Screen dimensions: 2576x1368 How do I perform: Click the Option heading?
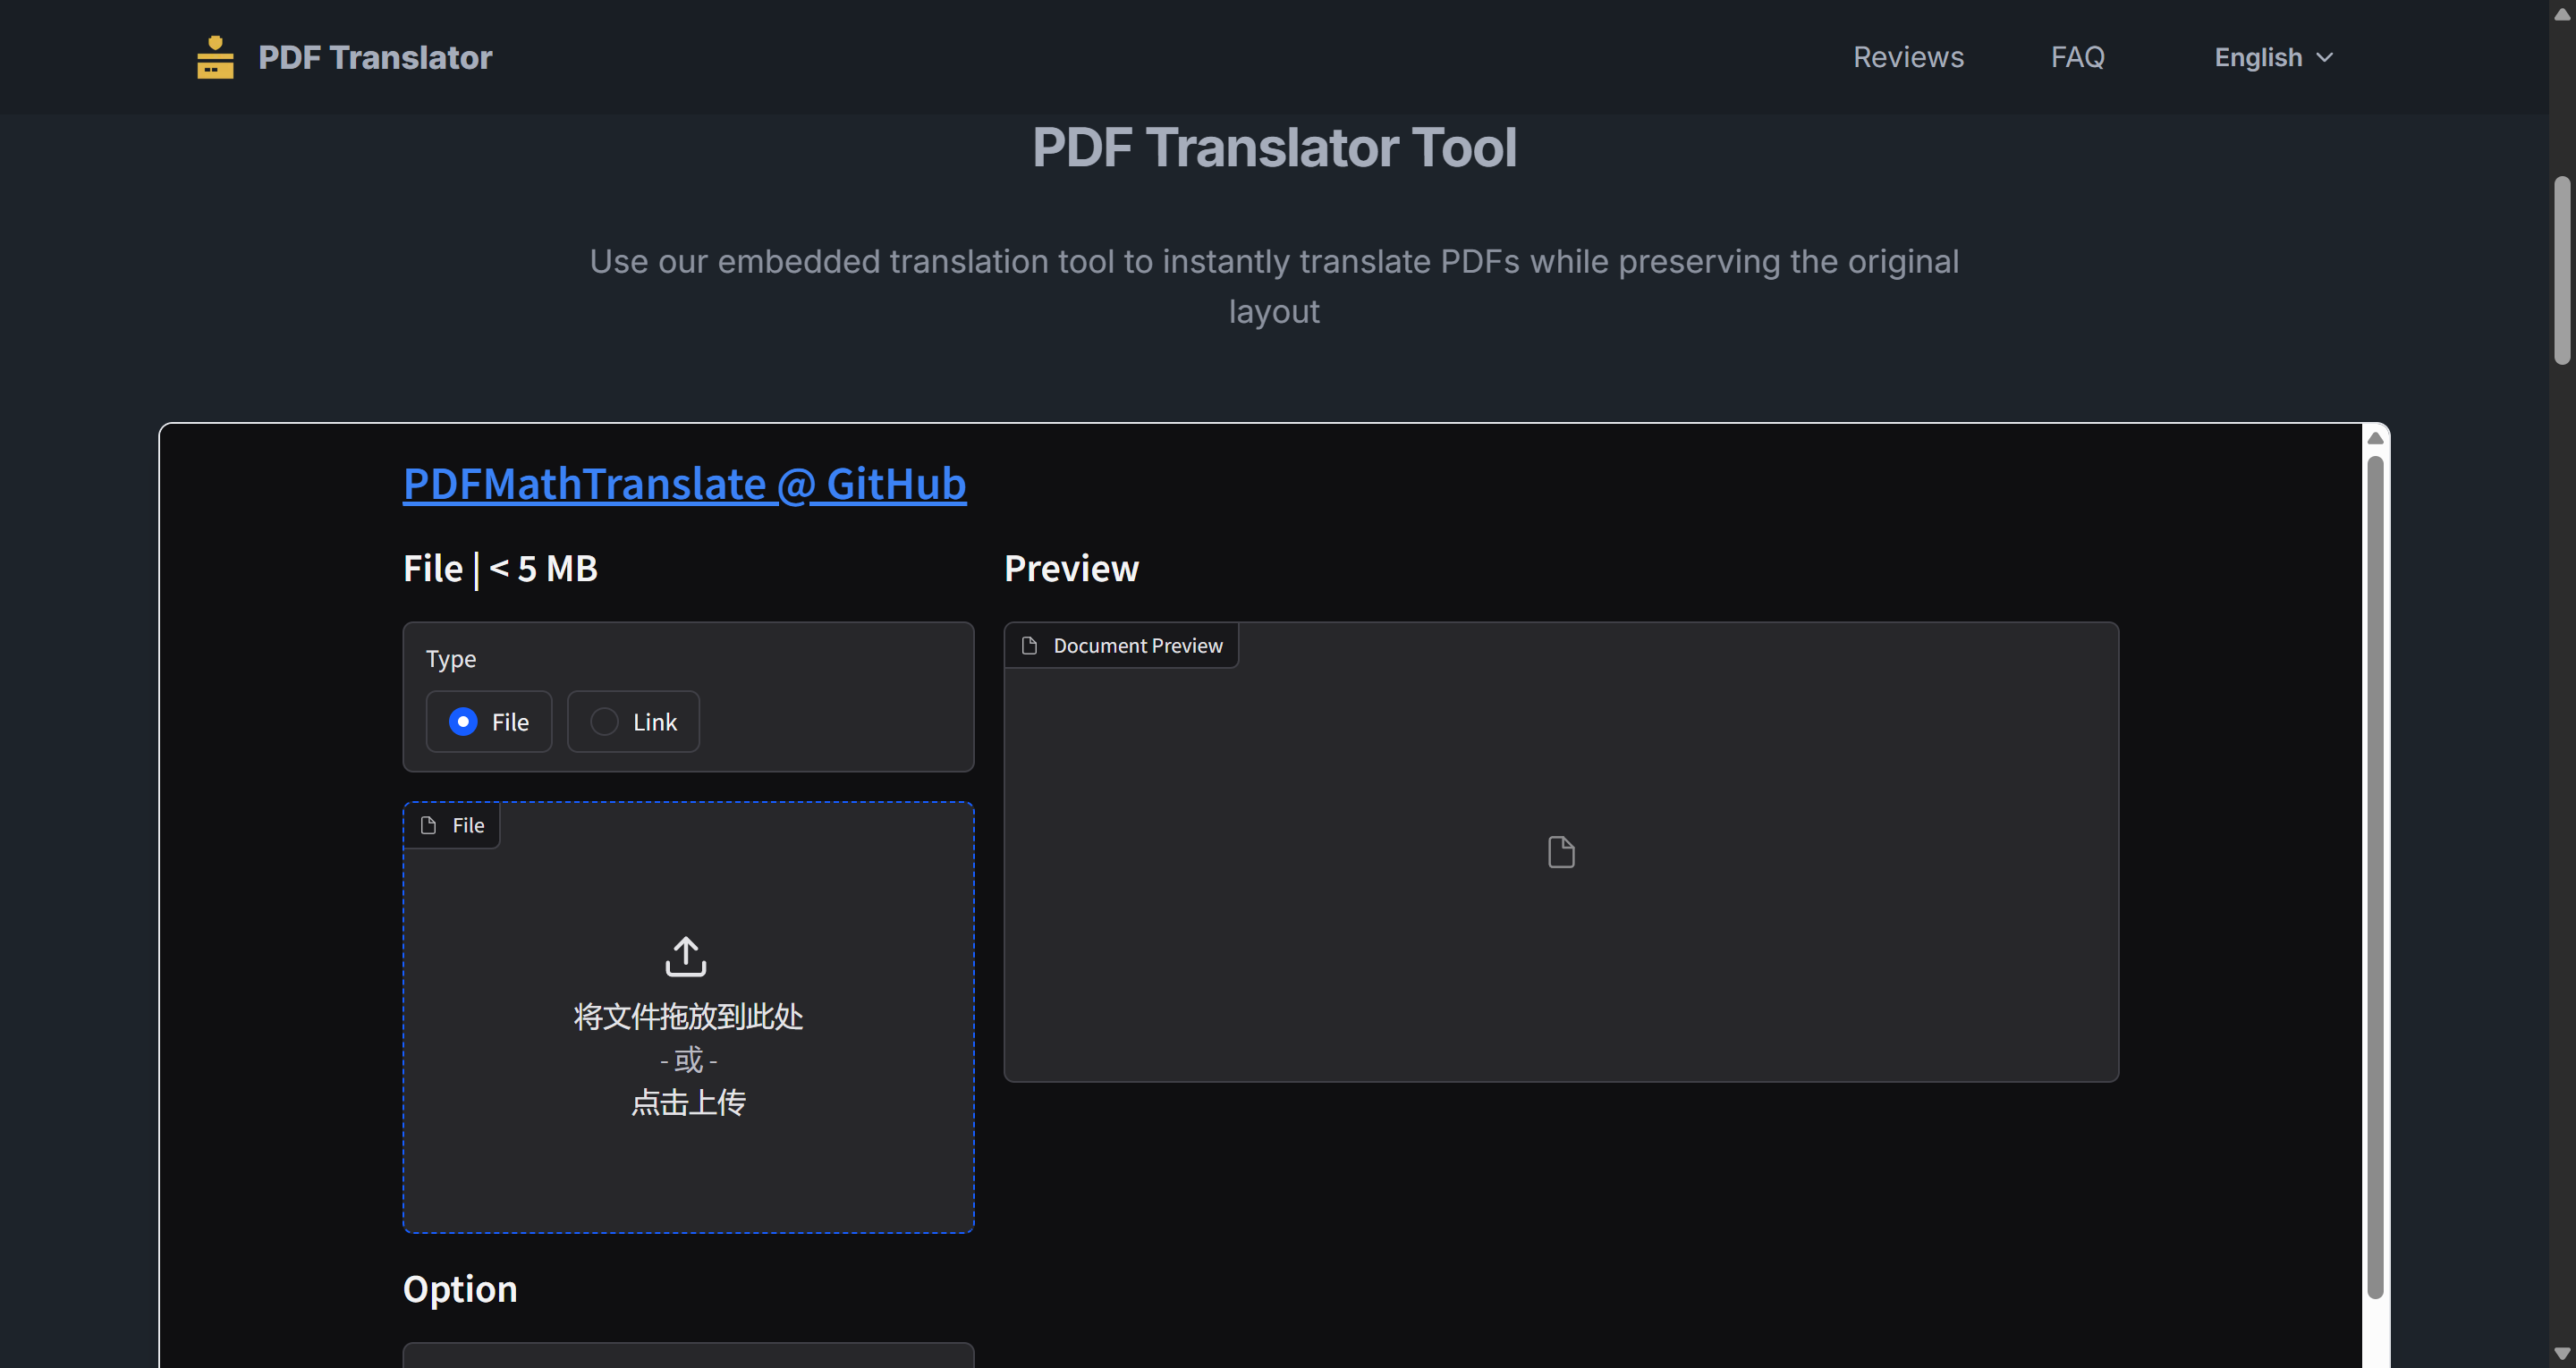click(x=460, y=1289)
